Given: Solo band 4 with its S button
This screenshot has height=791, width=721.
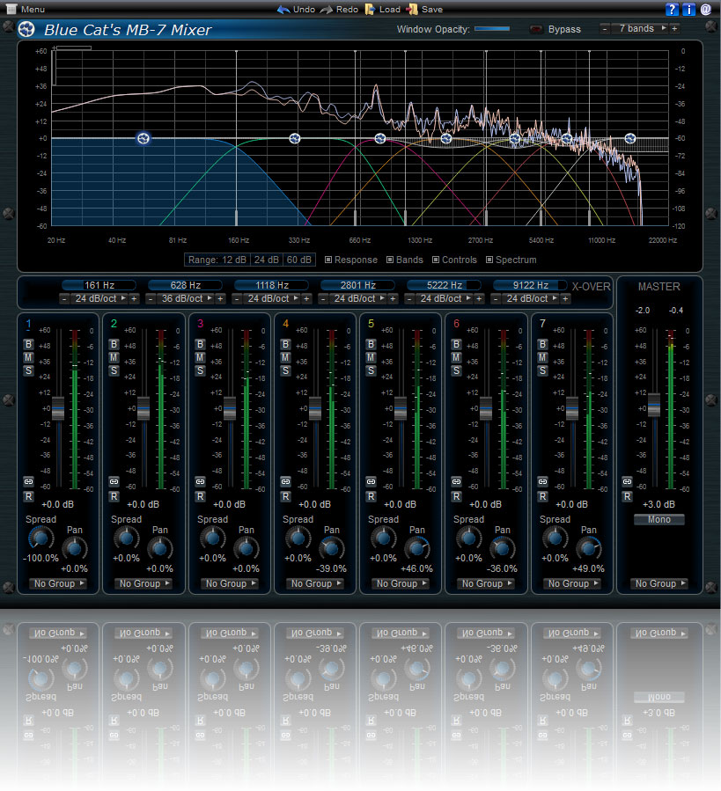Looking at the screenshot, I should pyautogui.click(x=285, y=370).
